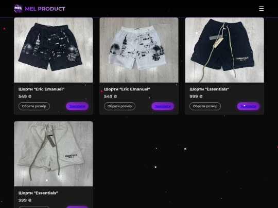Order the black Eric Emanuel shorts
The width and height of the screenshot is (278, 208).
(x=77, y=106)
